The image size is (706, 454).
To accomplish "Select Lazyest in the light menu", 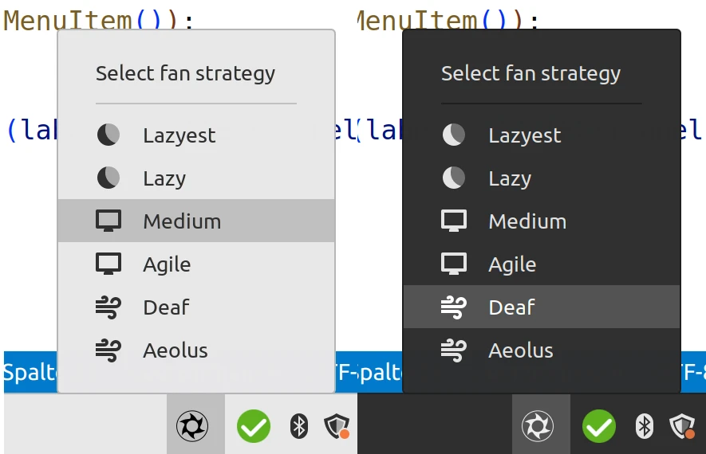I will coord(196,135).
